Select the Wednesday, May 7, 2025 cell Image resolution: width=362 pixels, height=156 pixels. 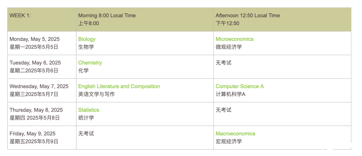pos(42,90)
